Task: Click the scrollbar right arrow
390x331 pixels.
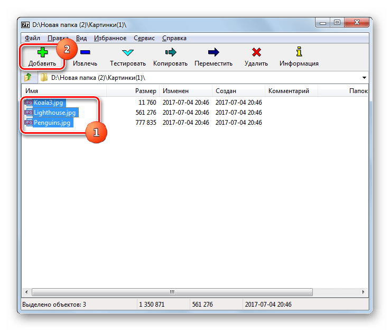Action: pyautogui.click(x=363, y=292)
